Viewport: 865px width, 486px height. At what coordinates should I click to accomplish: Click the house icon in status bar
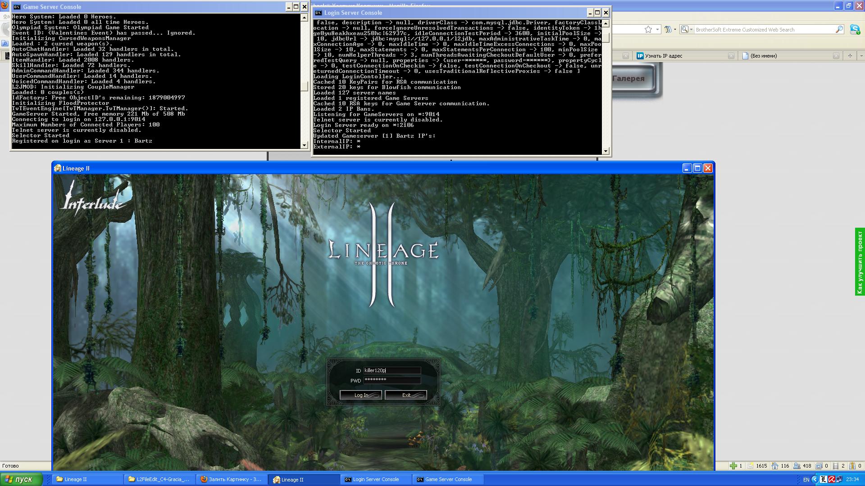775,466
